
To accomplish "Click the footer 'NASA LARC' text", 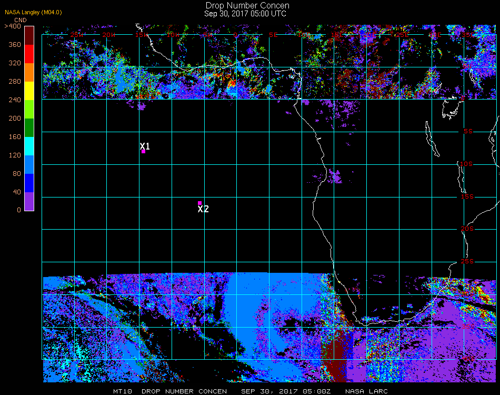I will click(366, 391).
